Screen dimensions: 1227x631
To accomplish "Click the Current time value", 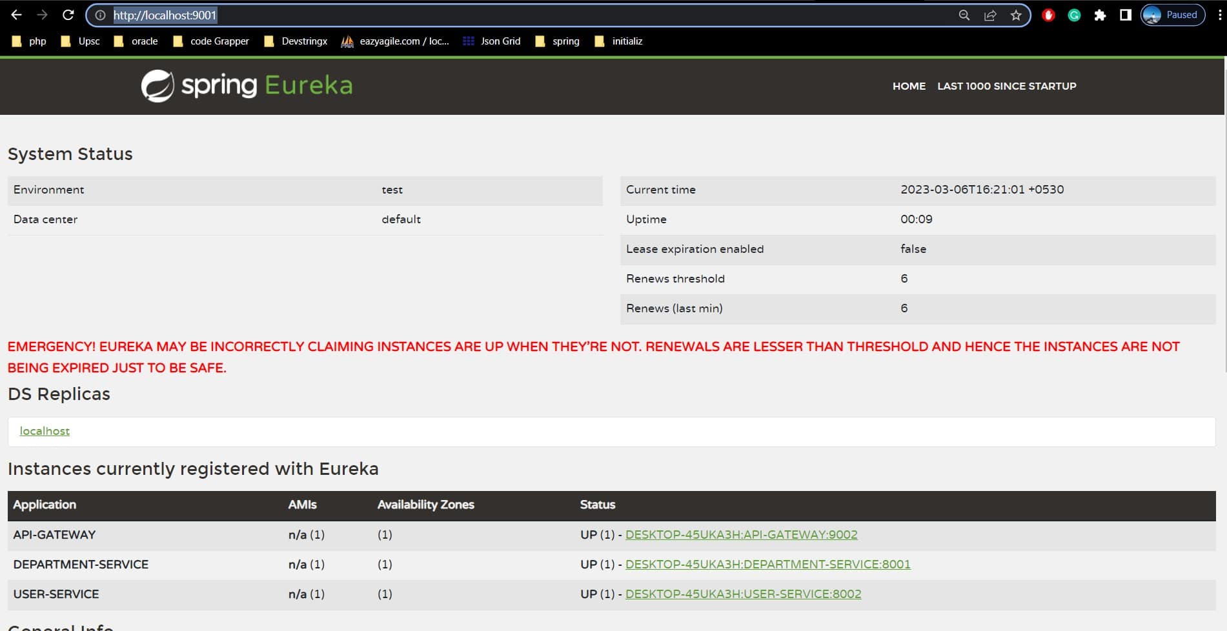I will click(x=982, y=190).
